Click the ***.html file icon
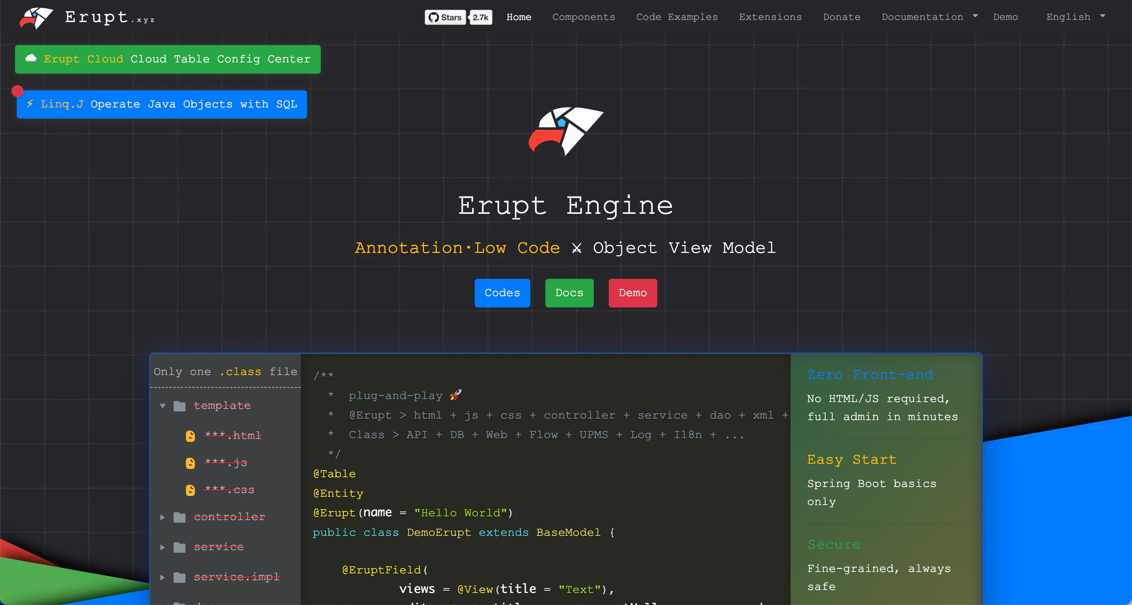Screen dimensions: 1132x605 point(190,436)
